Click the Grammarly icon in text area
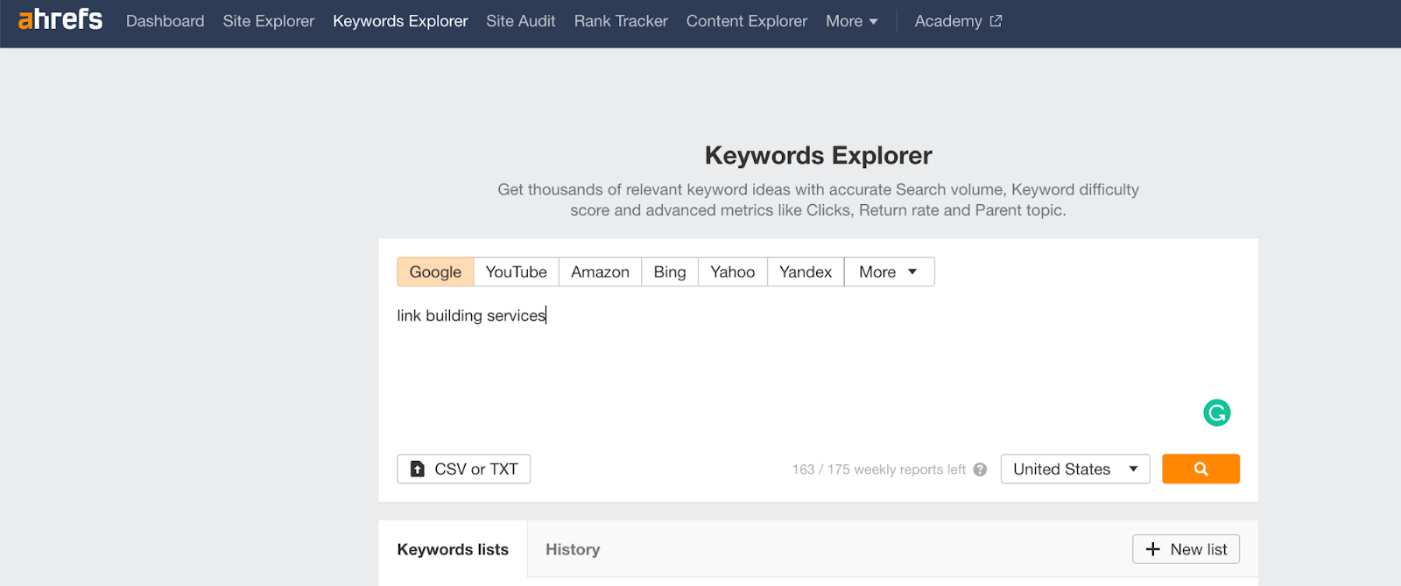This screenshot has width=1401, height=586. (x=1216, y=413)
